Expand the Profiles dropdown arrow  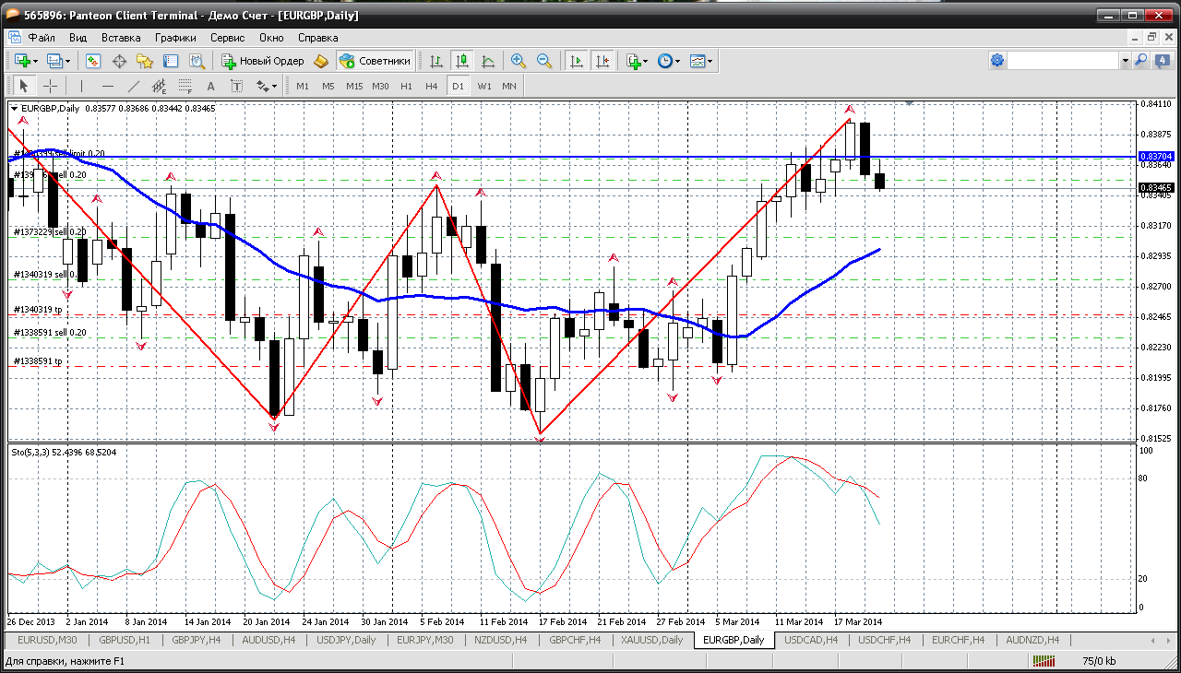710,61
